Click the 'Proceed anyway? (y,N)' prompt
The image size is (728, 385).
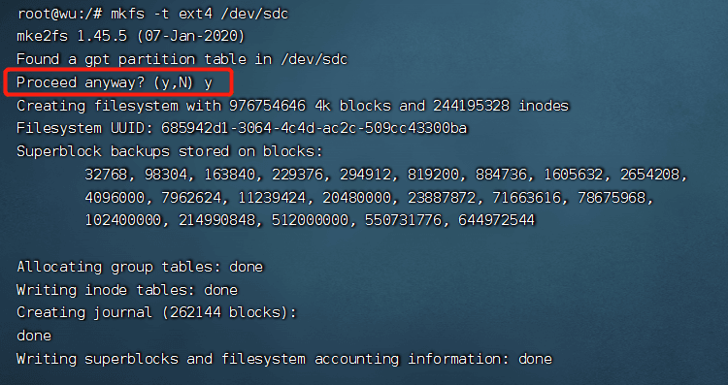coord(106,83)
